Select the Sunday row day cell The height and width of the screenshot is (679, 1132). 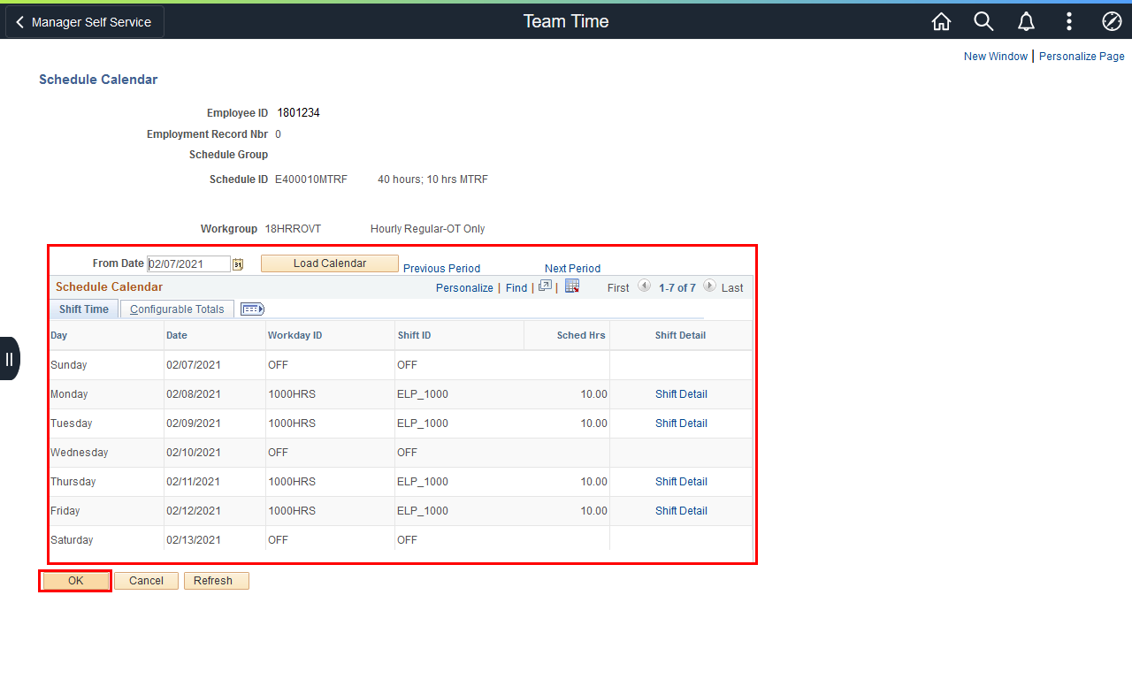68,365
